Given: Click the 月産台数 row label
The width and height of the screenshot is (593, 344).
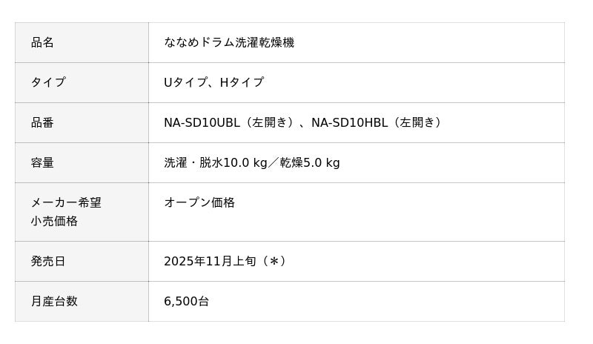Looking at the screenshot, I should pos(54,302).
